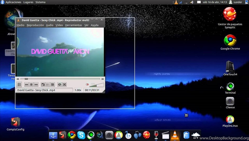Image resolution: width=249 pixels, height=141 pixels.
Task: Open PlayOnLinux from the dock
Action: tap(119, 135)
